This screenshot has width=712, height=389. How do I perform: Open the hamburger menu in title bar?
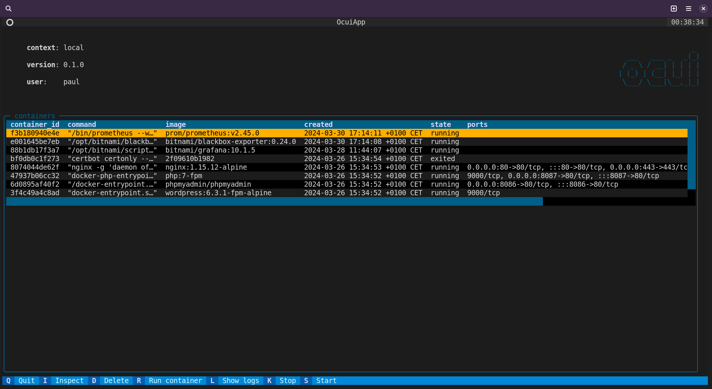coord(689,9)
